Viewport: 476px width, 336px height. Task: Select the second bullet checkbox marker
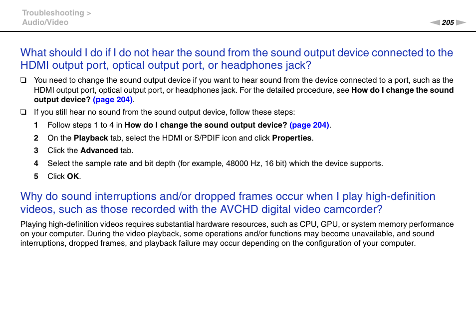(23, 111)
